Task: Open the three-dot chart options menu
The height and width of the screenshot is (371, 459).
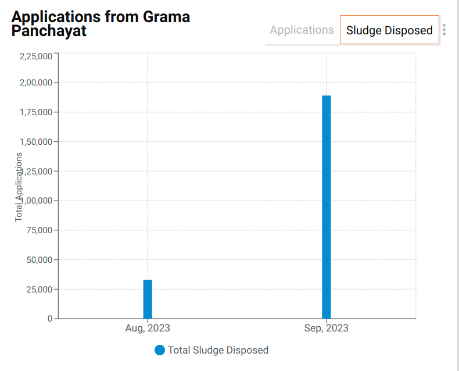Action: (444, 30)
